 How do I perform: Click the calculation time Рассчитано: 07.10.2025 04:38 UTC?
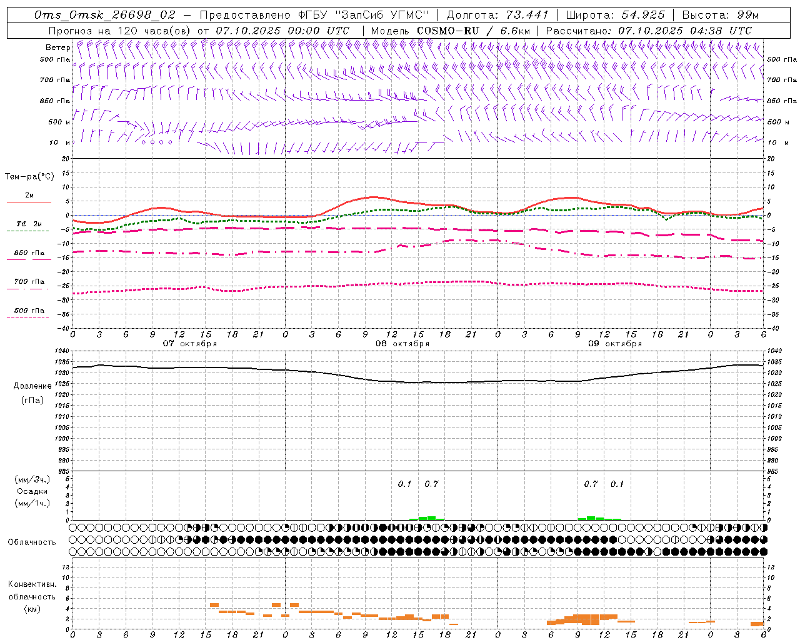pyautogui.click(x=649, y=31)
